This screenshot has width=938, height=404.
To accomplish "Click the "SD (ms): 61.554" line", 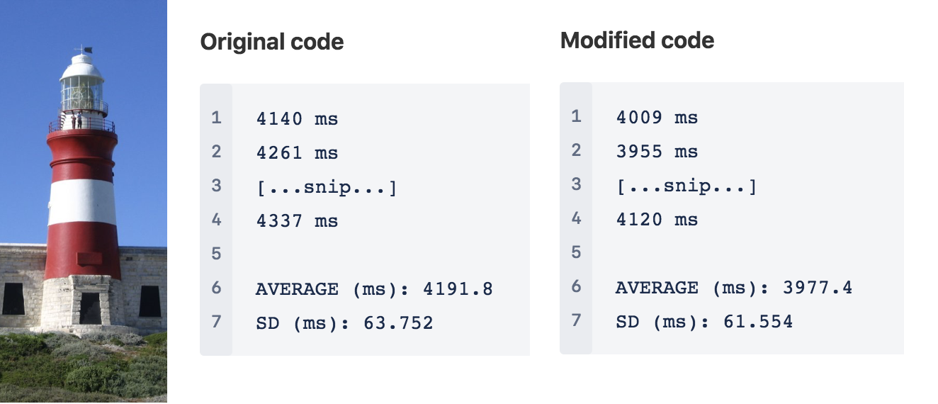I will pyautogui.click(x=704, y=322).
